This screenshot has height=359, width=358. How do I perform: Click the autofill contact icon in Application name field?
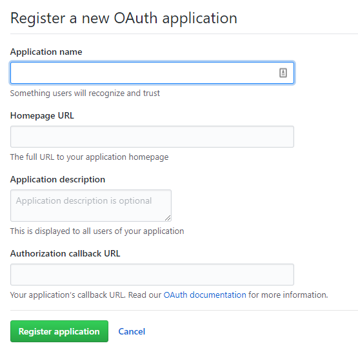coord(283,73)
